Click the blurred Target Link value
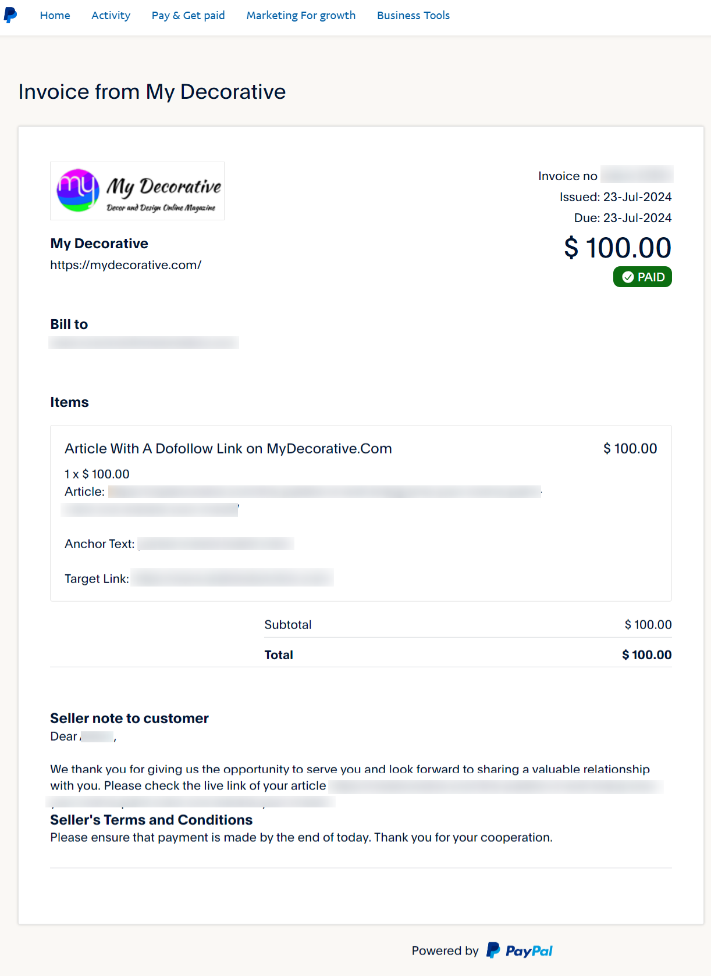 [232, 578]
